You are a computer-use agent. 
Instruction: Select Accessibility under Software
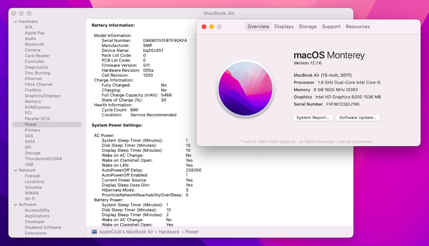[x=37, y=210]
